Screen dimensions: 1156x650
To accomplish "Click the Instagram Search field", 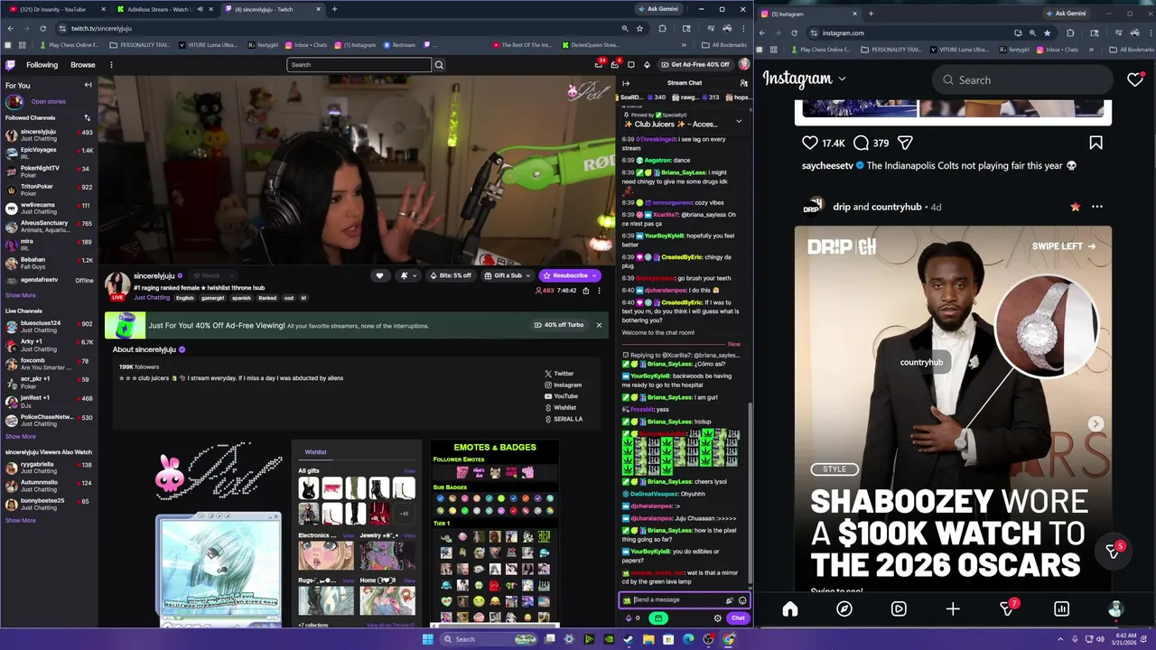I will tap(1021, 79).
